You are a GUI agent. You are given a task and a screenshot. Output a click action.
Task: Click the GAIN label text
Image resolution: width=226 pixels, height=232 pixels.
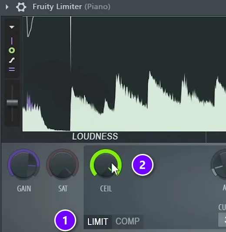pyautogui.click(x=24, y=189)
